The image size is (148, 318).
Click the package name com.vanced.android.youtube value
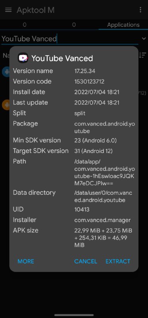tap(105, 127)
